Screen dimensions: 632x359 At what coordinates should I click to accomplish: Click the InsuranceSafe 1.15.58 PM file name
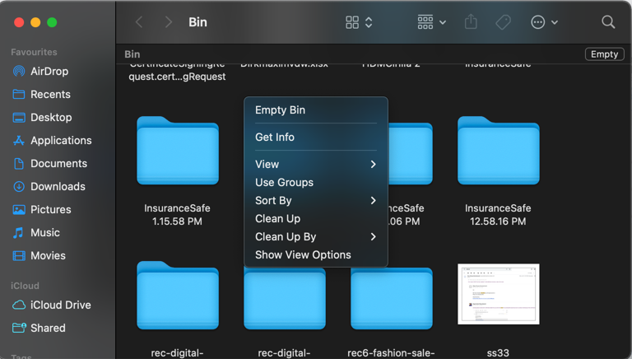coord(178,215)
